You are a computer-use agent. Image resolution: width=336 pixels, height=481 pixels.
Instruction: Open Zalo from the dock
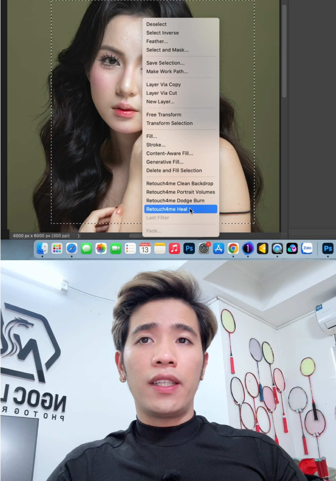pos(307,248)
